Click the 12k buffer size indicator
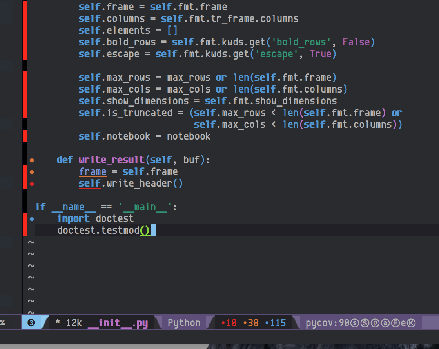The height and width of the screenshot is (349, 439). [74, 323]
